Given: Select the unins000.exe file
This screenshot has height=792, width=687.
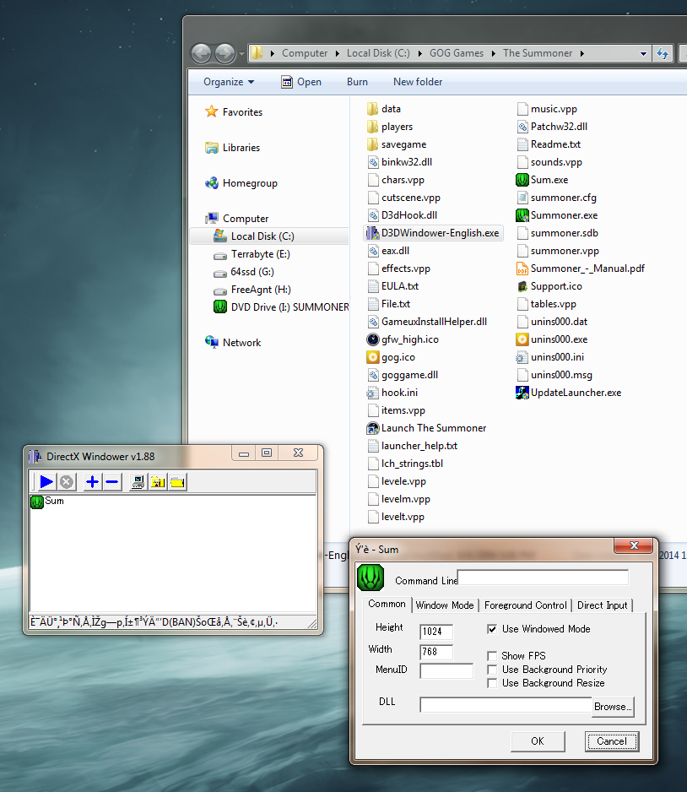Looking at the screenshot, I should coord(552,339).
